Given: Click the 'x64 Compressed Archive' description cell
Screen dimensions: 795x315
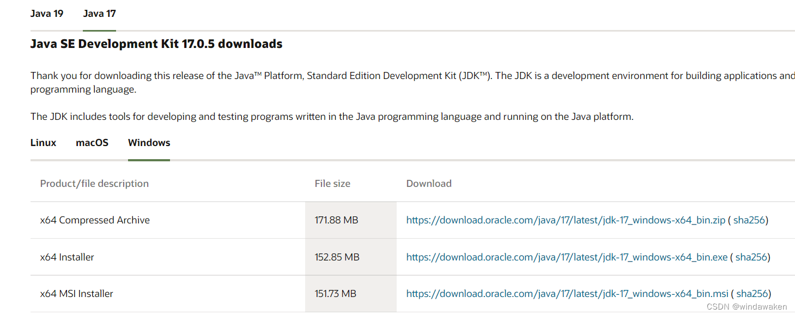Looking at the screenshot, I should (168, 220).
